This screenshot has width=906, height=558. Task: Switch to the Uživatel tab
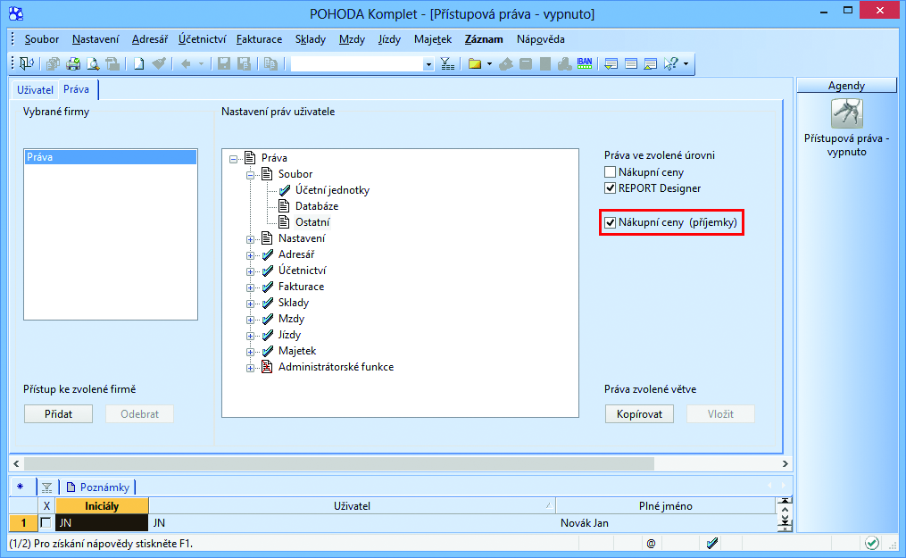(35, 89)
